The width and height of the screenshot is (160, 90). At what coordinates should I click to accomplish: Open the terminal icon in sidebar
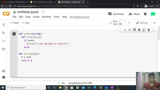click(x=3, y=77)
